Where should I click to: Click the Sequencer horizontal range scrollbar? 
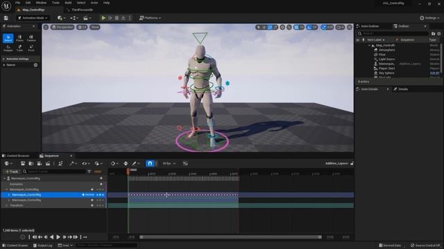[x=230, y=237]
